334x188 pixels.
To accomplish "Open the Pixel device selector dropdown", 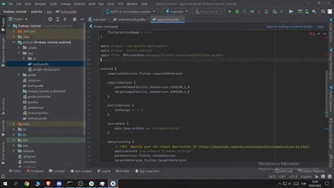I will click(209, 11).
